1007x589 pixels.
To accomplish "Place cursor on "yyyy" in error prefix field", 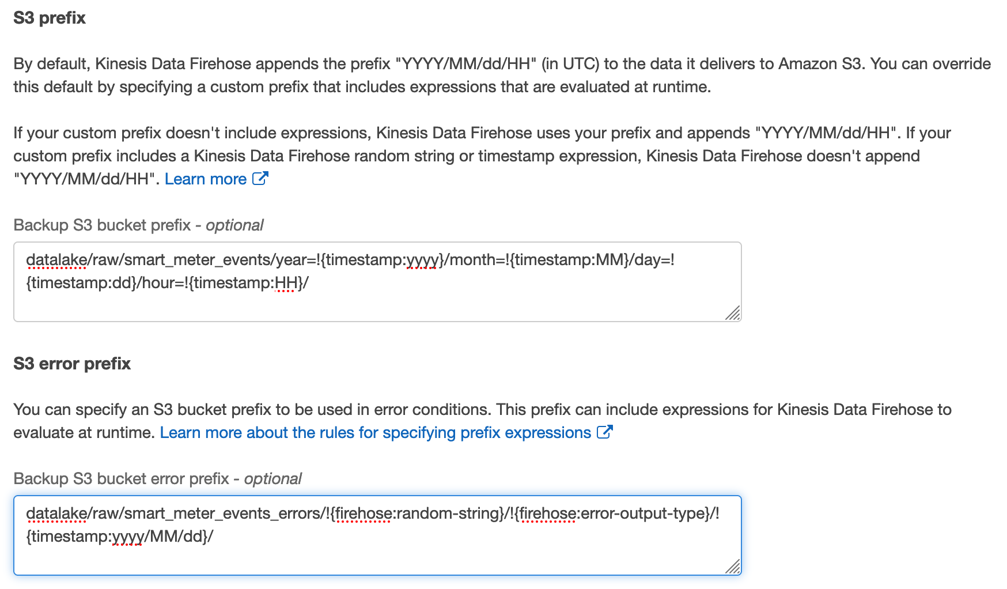I will (x=128, y=537).
